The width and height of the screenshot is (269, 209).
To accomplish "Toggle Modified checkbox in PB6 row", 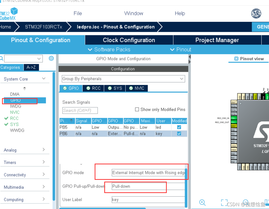I will 179,133.
